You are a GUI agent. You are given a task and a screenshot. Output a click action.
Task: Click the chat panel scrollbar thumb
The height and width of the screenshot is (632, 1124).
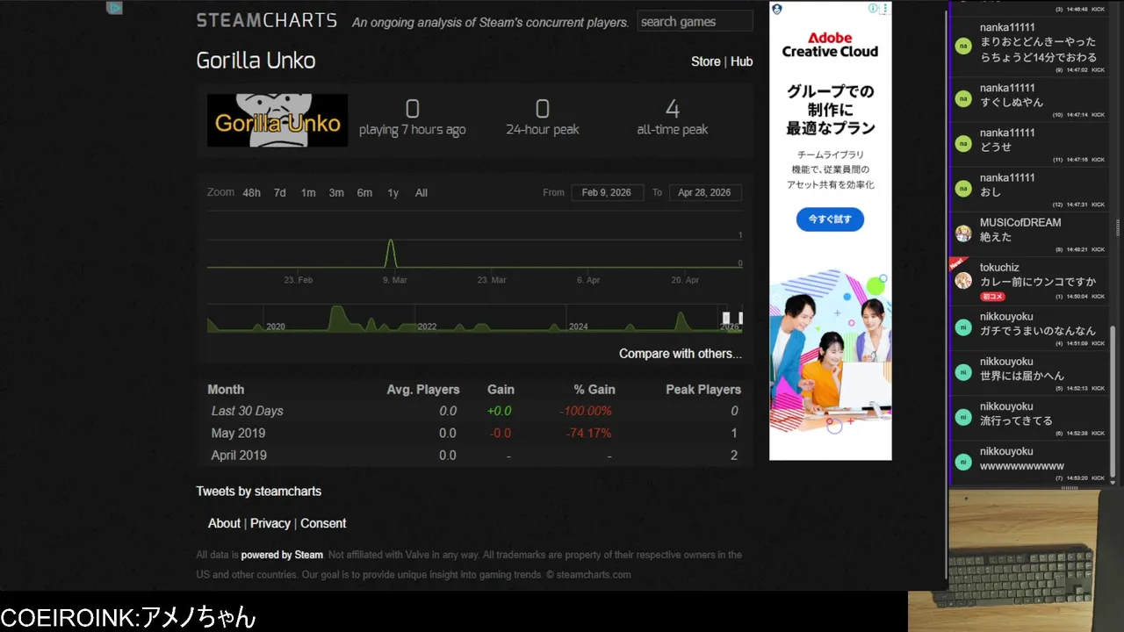pos(1113,401)
